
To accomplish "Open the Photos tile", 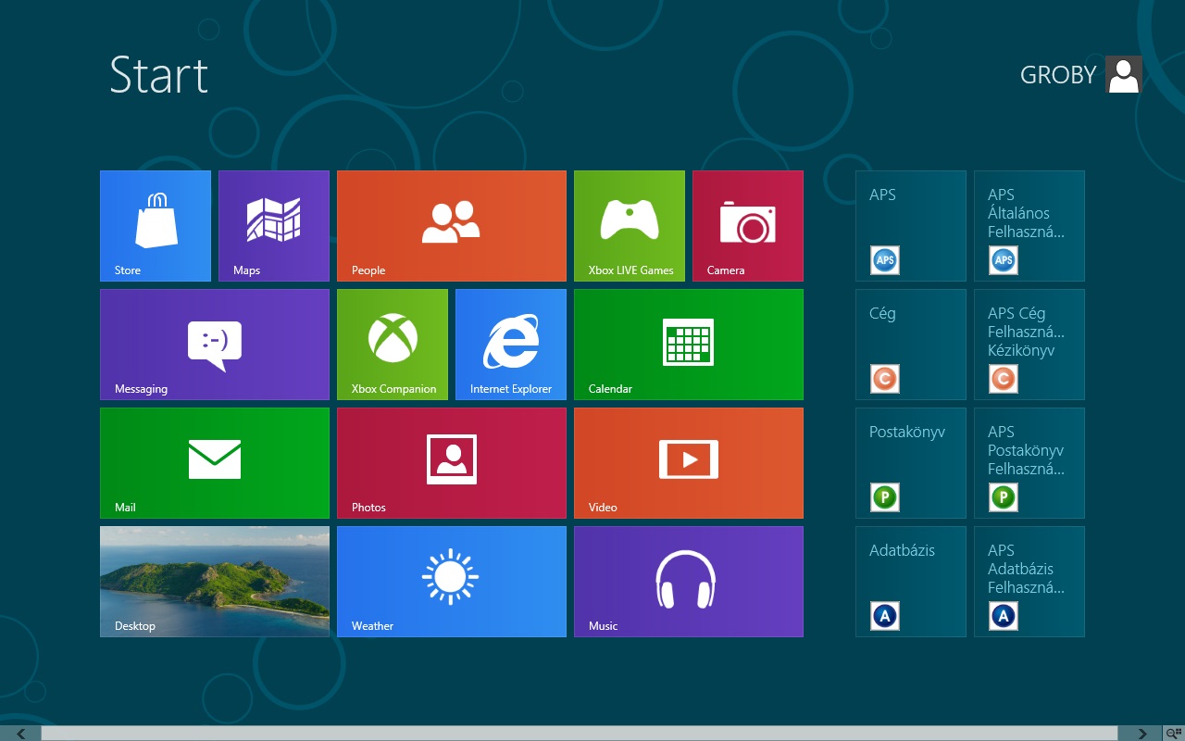I will (452, 463).
